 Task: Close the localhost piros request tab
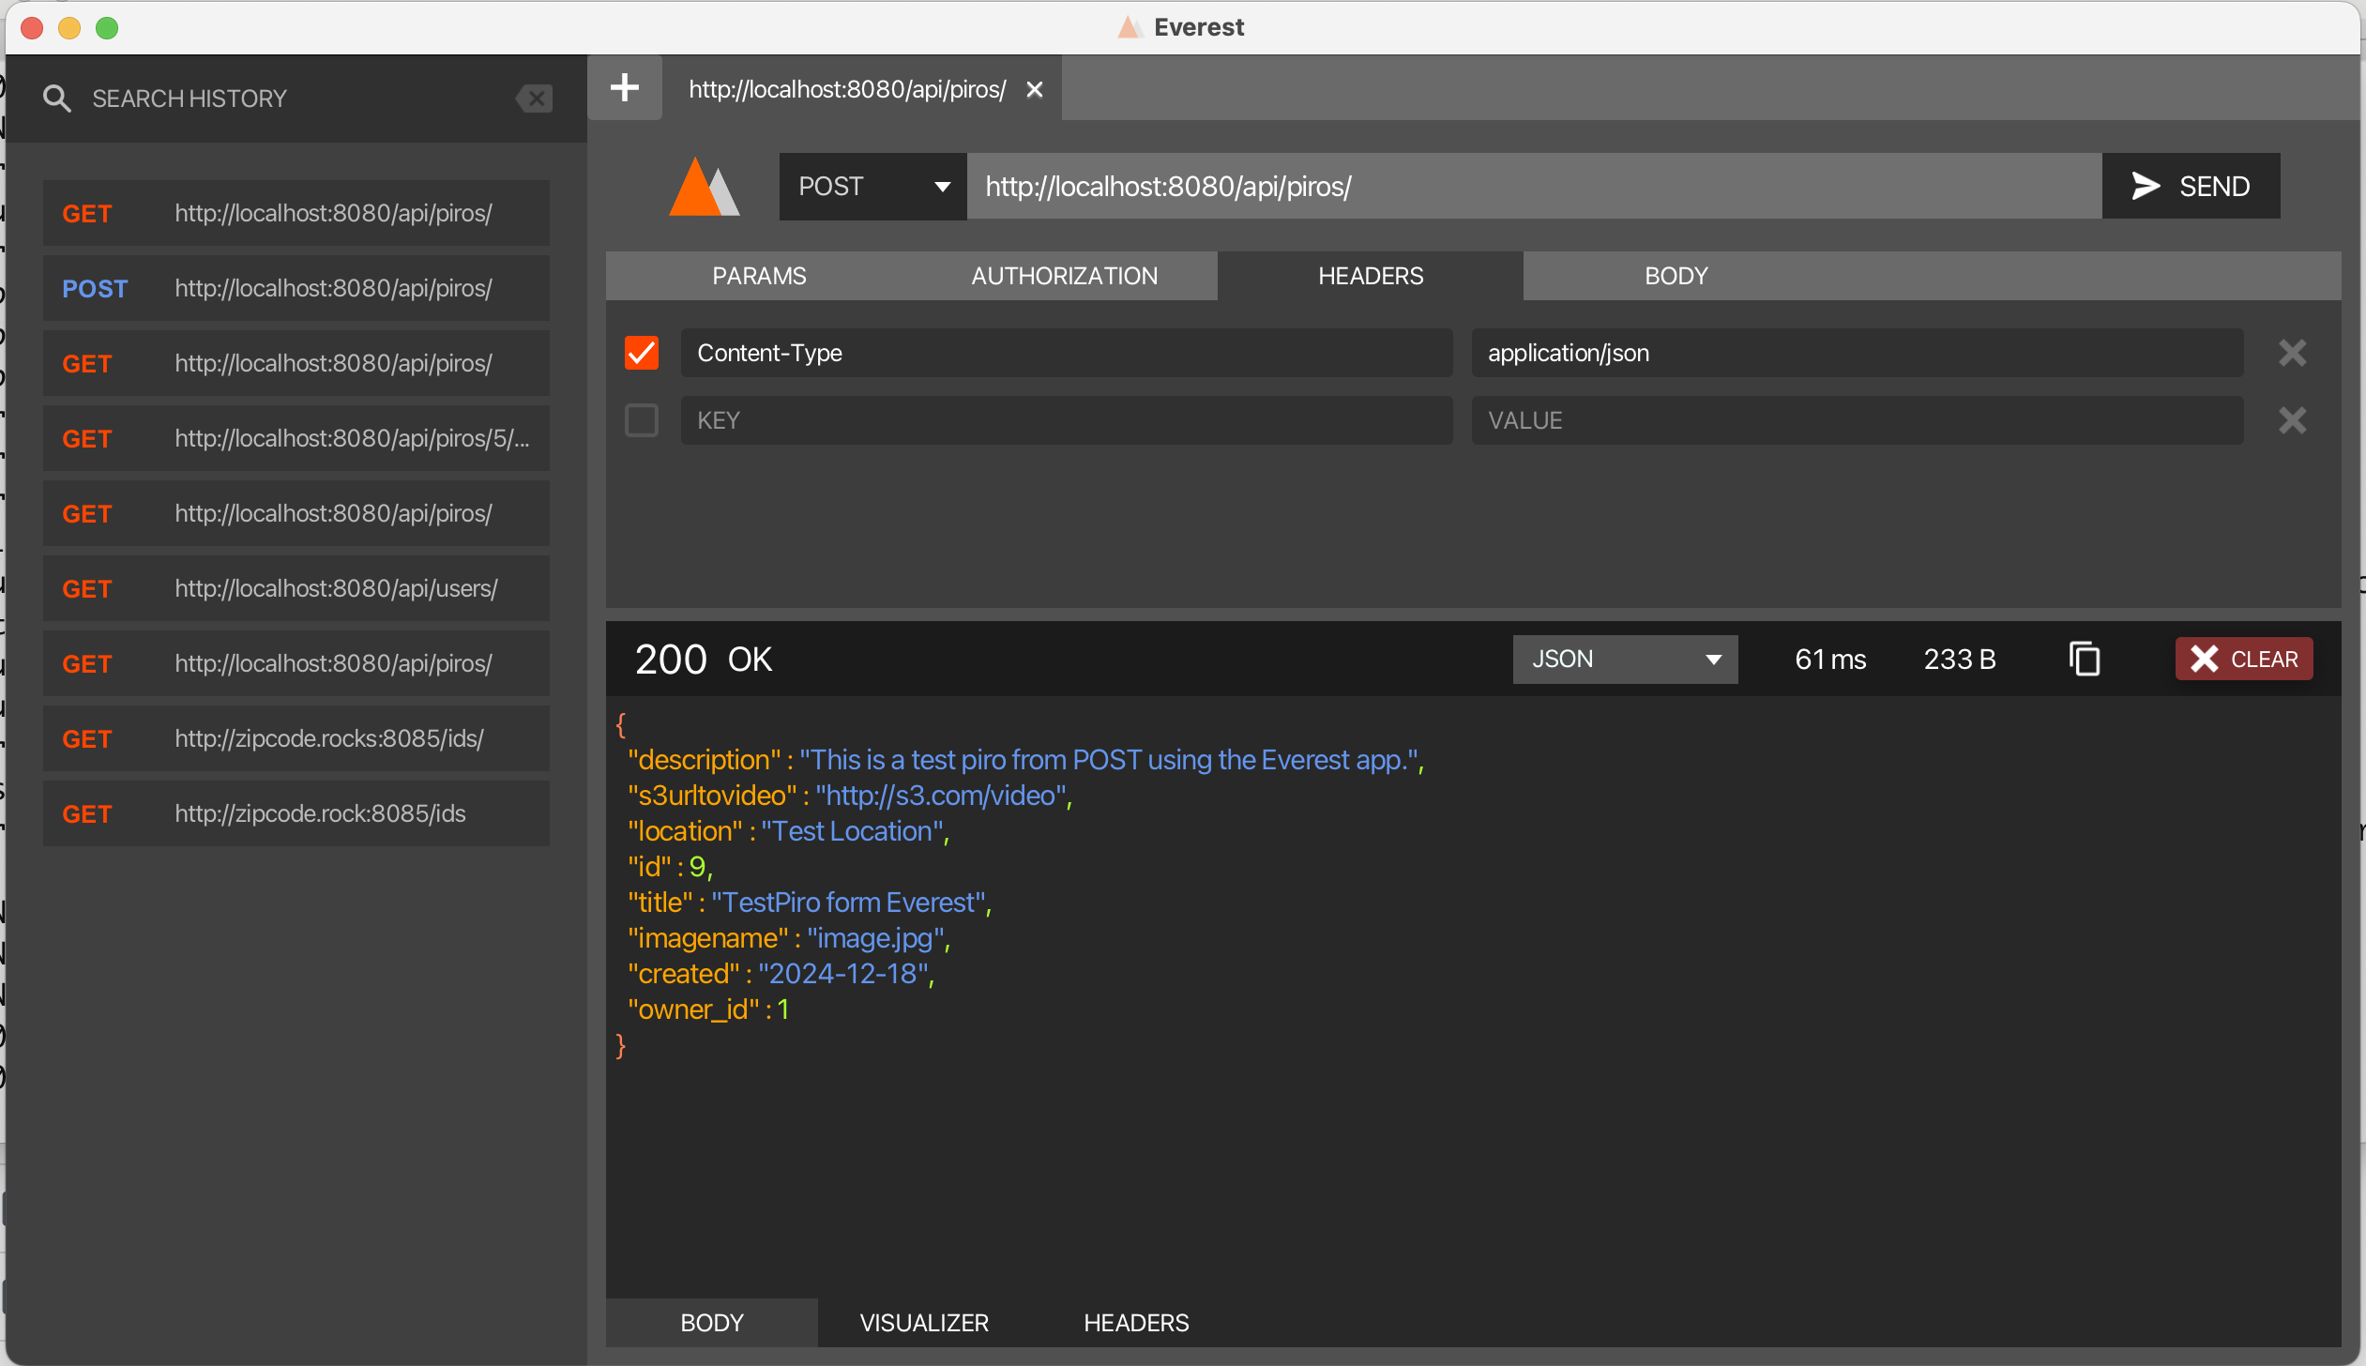pos(1035,89)
